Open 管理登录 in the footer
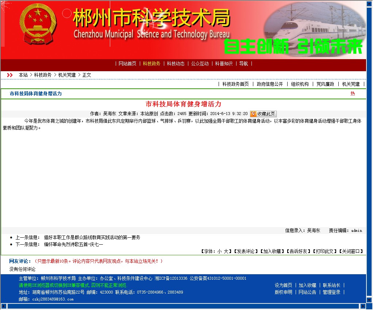Viewport: 373px width, 310px height. coord(331,292)
